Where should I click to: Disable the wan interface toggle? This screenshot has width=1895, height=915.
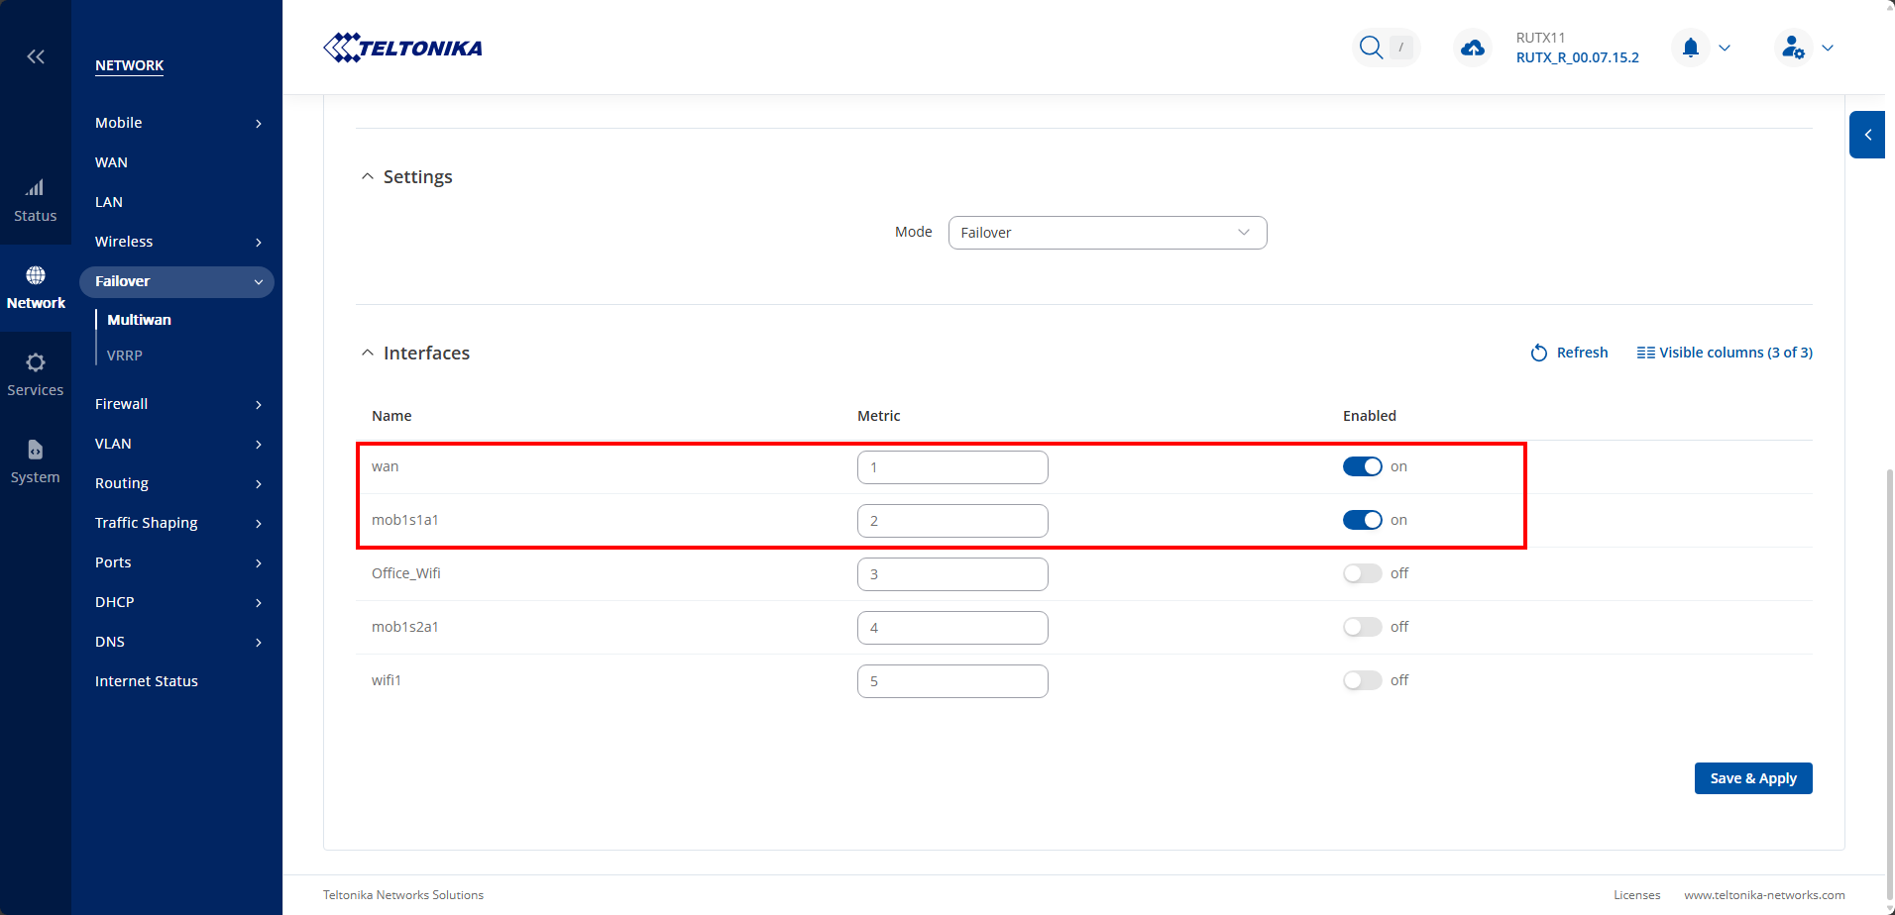(1362, 466)
